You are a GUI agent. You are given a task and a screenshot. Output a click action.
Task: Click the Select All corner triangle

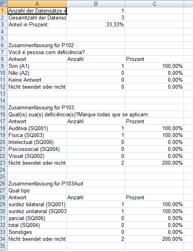point(4,4)
